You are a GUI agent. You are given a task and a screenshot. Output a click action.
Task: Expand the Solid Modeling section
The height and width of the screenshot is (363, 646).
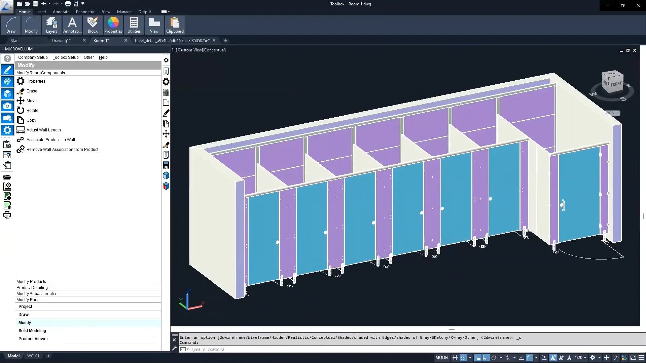(x=32, y=331)
